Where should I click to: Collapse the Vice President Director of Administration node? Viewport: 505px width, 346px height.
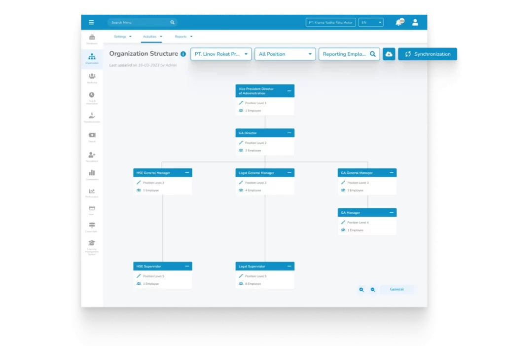(289, 91)
